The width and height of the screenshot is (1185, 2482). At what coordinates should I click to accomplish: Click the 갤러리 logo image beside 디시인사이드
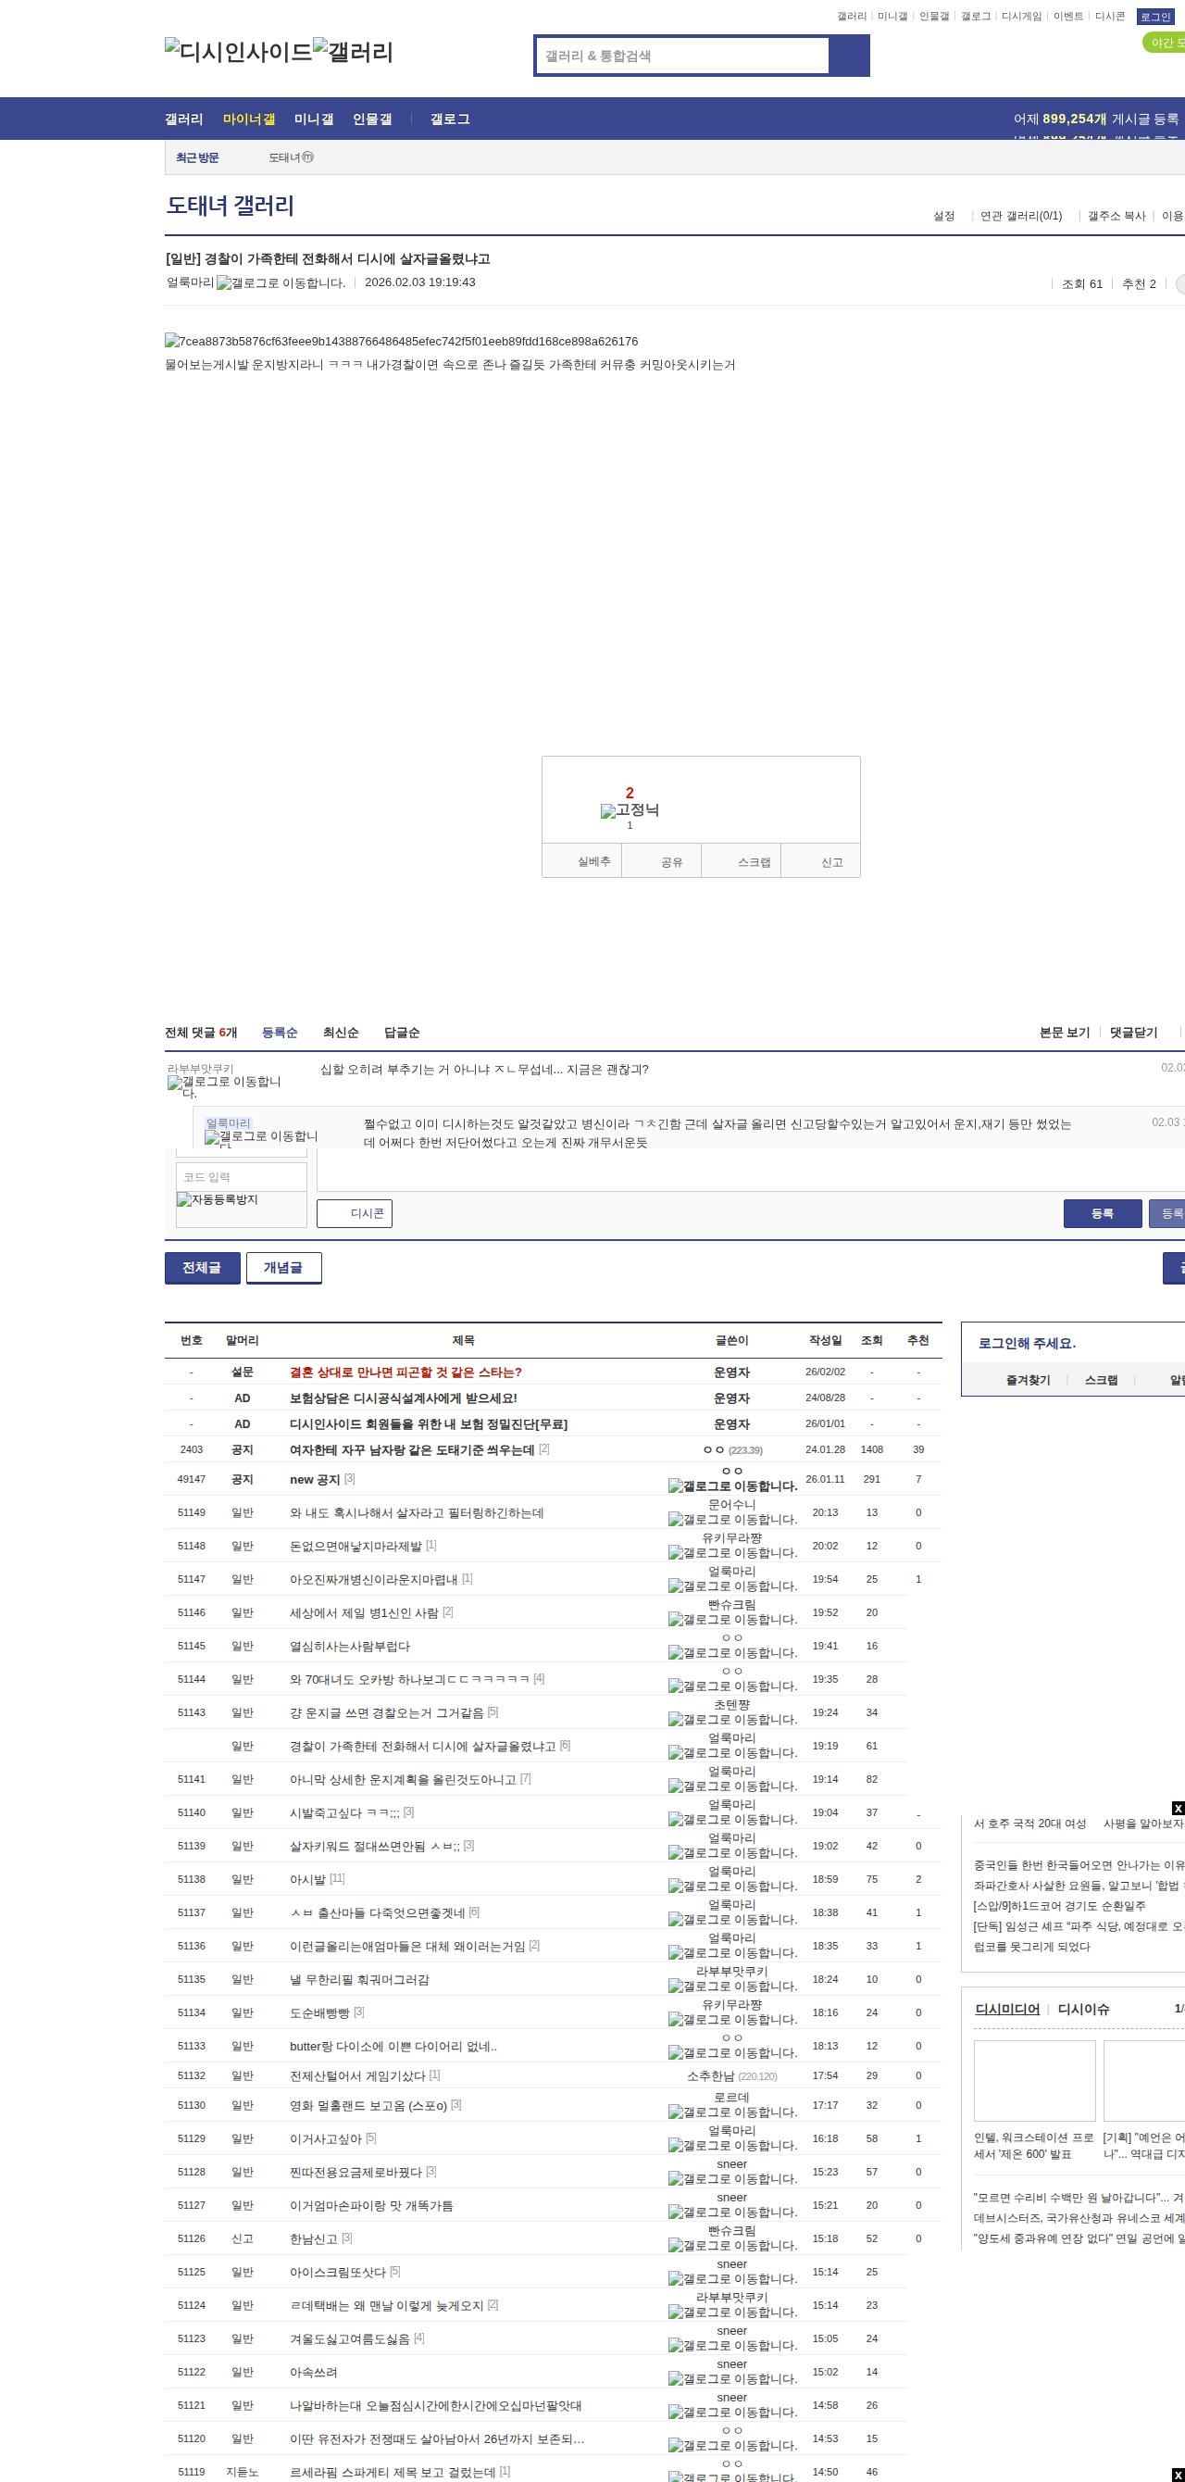click(354, 51)
